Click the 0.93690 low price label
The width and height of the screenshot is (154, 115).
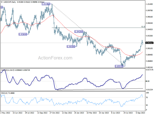coord(23,34)
